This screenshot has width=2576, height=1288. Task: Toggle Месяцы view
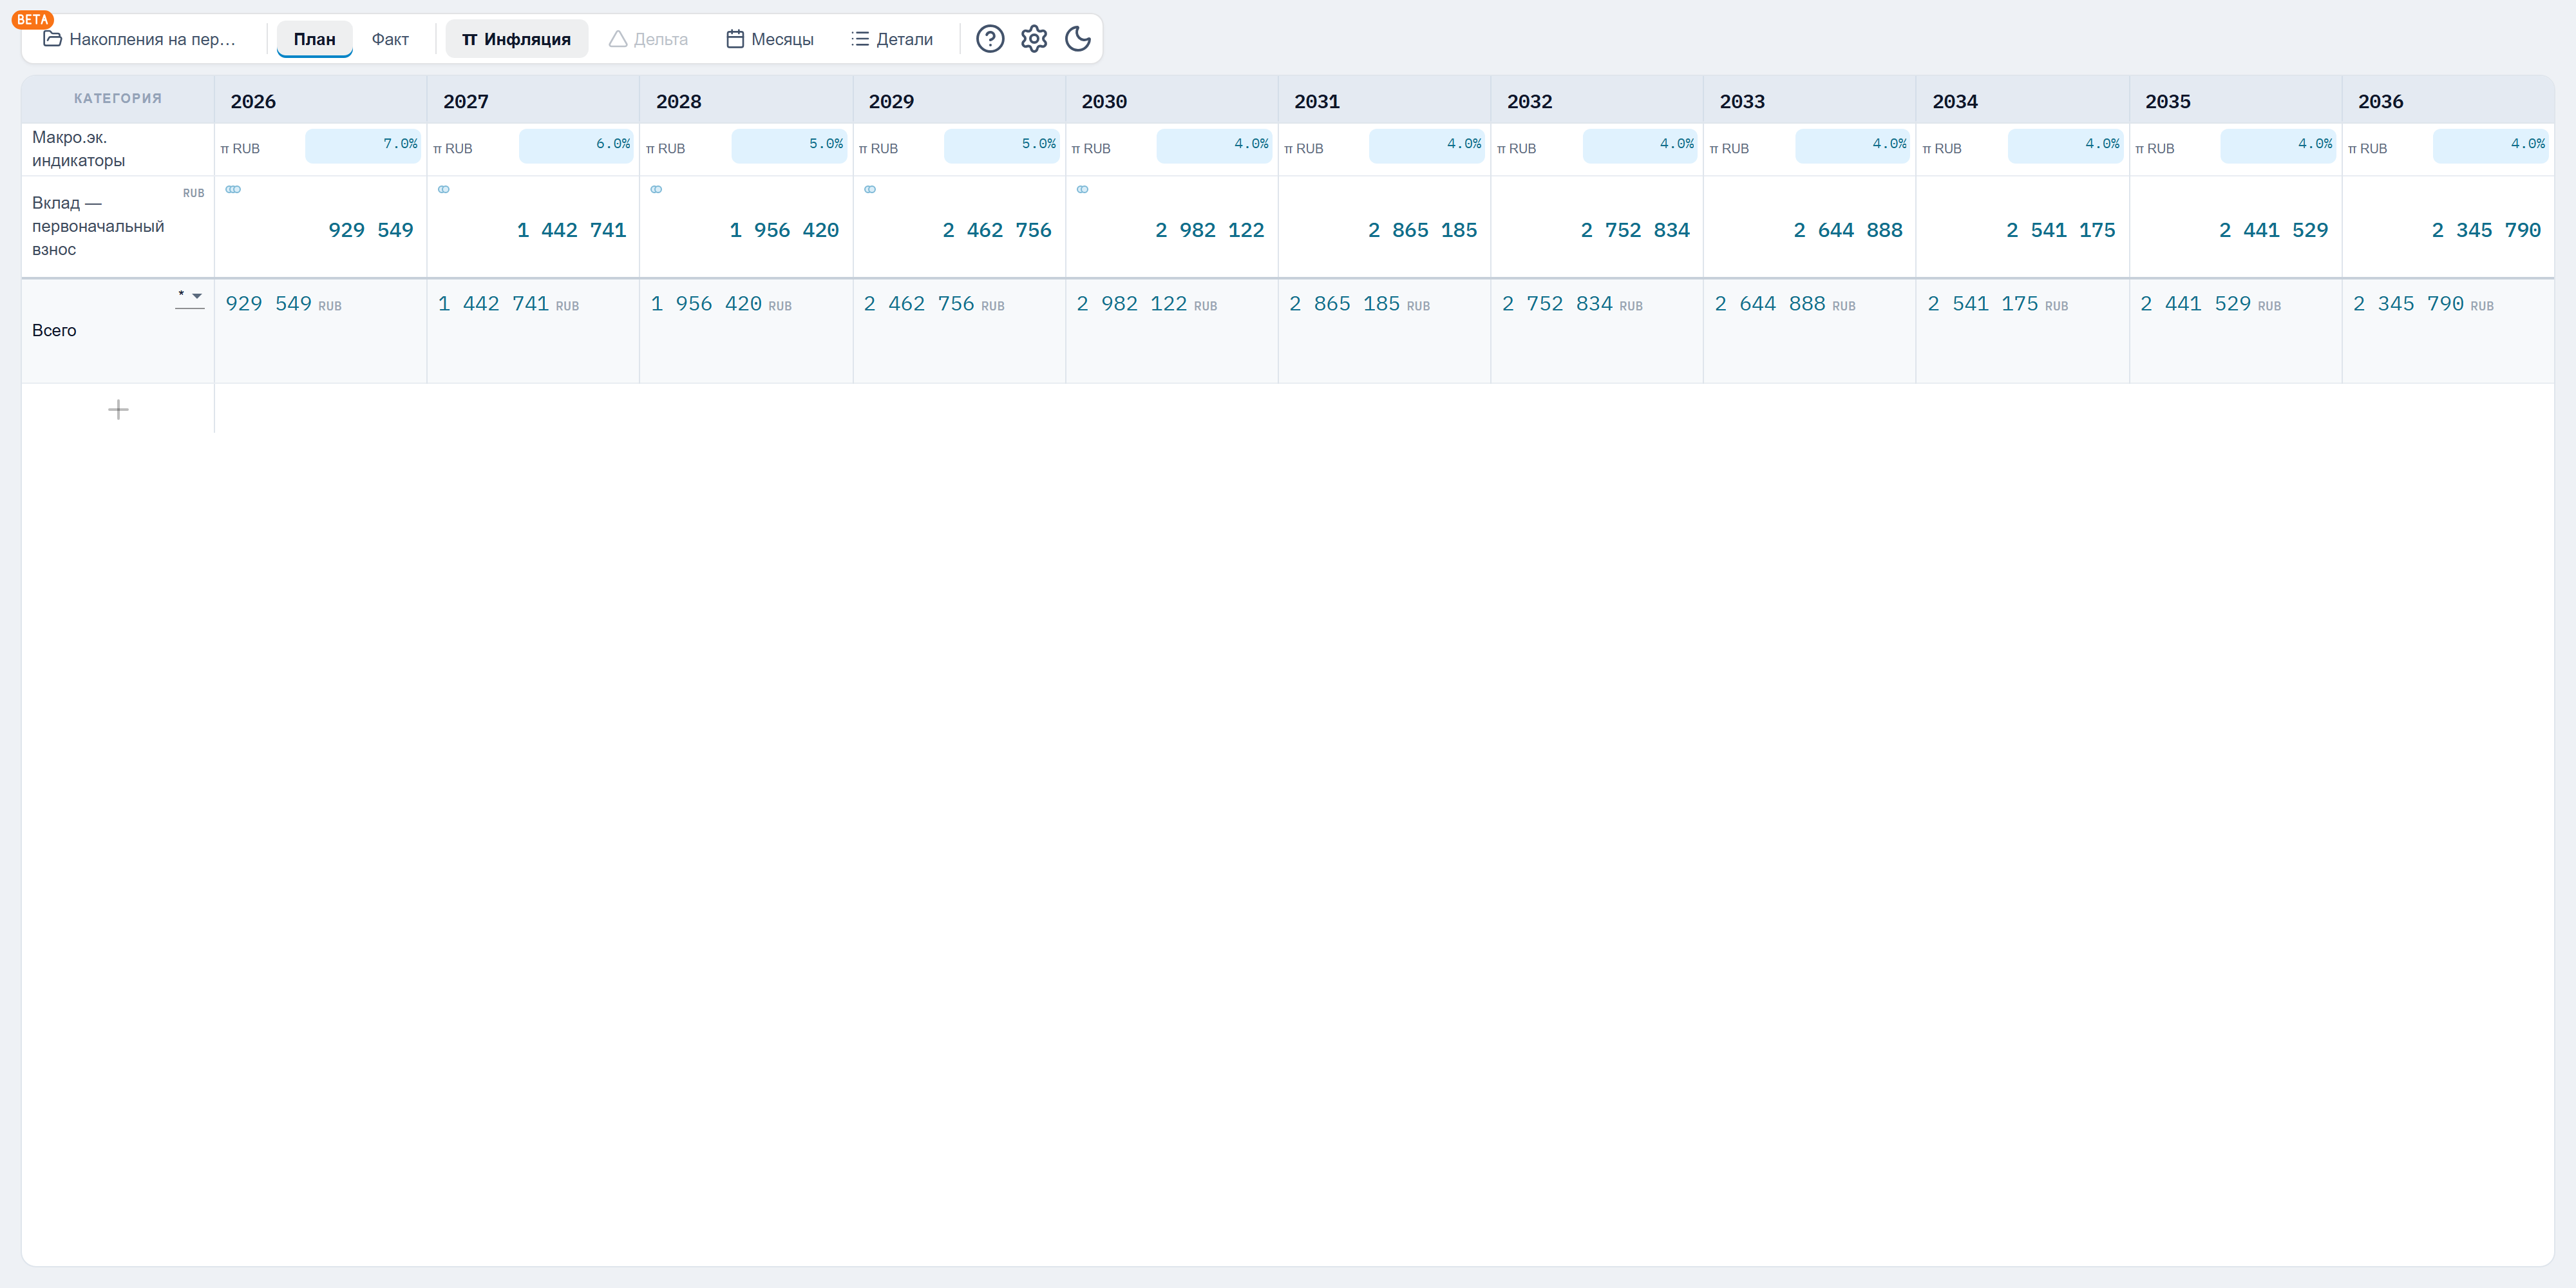[770, 39]
